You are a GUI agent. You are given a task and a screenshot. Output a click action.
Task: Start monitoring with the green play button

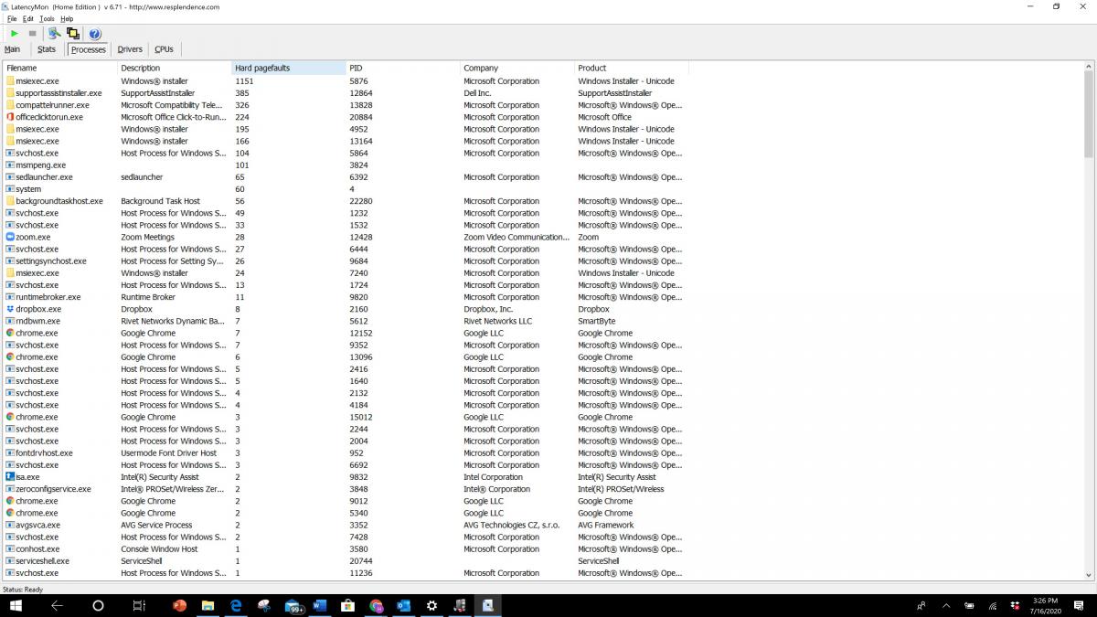15,34
